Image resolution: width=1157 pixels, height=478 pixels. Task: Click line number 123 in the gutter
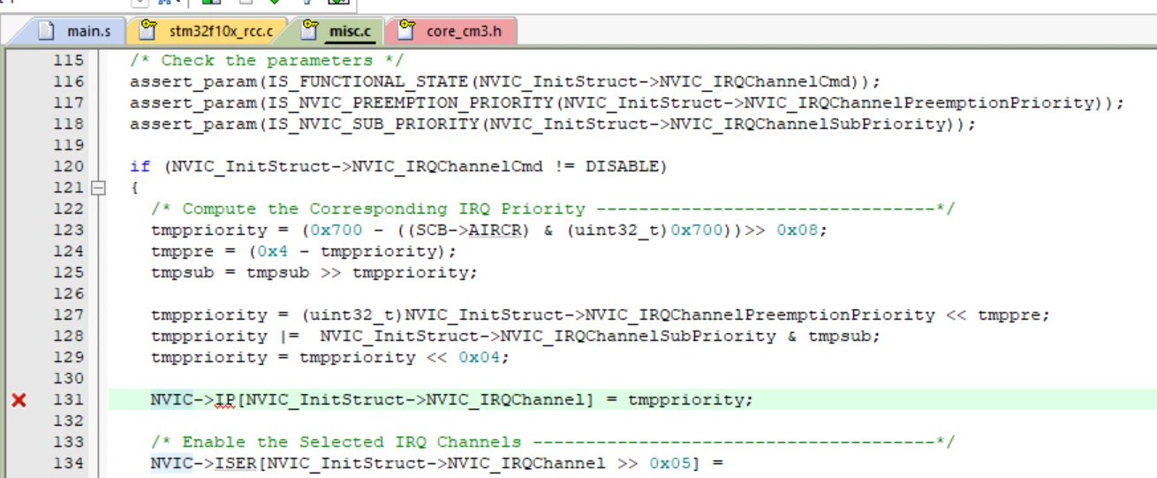pyautogui.click(x=69, y=230)
